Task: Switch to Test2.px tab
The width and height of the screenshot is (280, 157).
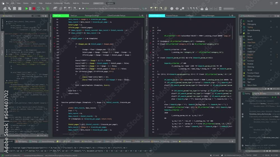Action: (x=74, y=15)
